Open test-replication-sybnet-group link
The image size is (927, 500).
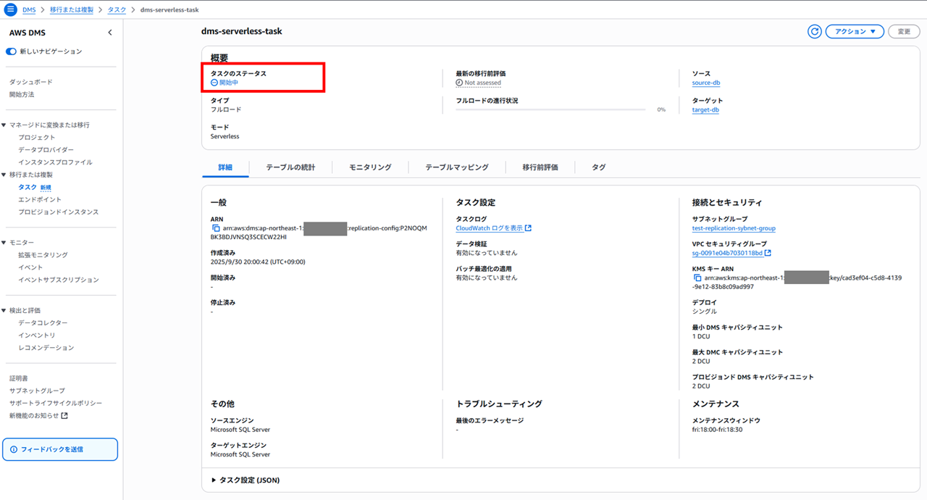tap(734, 228)
